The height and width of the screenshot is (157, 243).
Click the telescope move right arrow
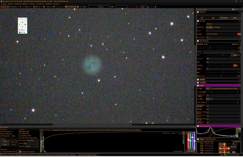point(228,149)
